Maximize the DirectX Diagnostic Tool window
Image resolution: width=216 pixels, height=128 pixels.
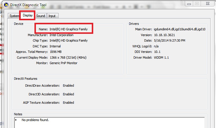[197, 4]
